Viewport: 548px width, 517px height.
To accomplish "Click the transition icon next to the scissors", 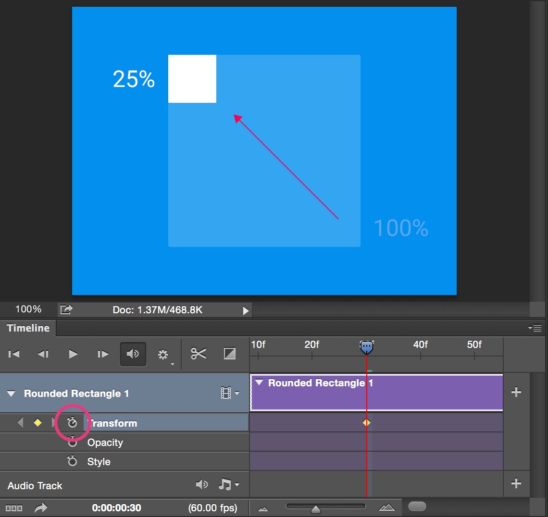I will (x=230, y=354).
